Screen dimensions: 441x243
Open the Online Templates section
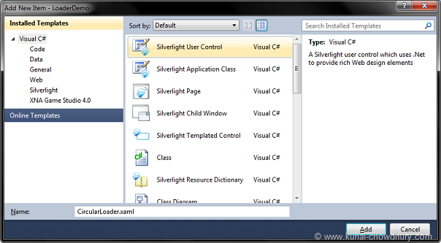coord(64,115)
